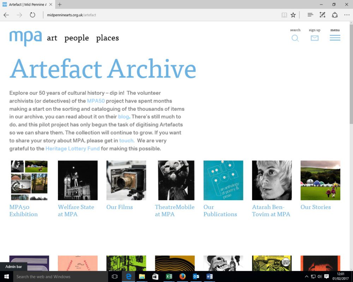Refresh the page in the browser
The height and width of the screenshot is (282, 353).
tap(32, 15)
